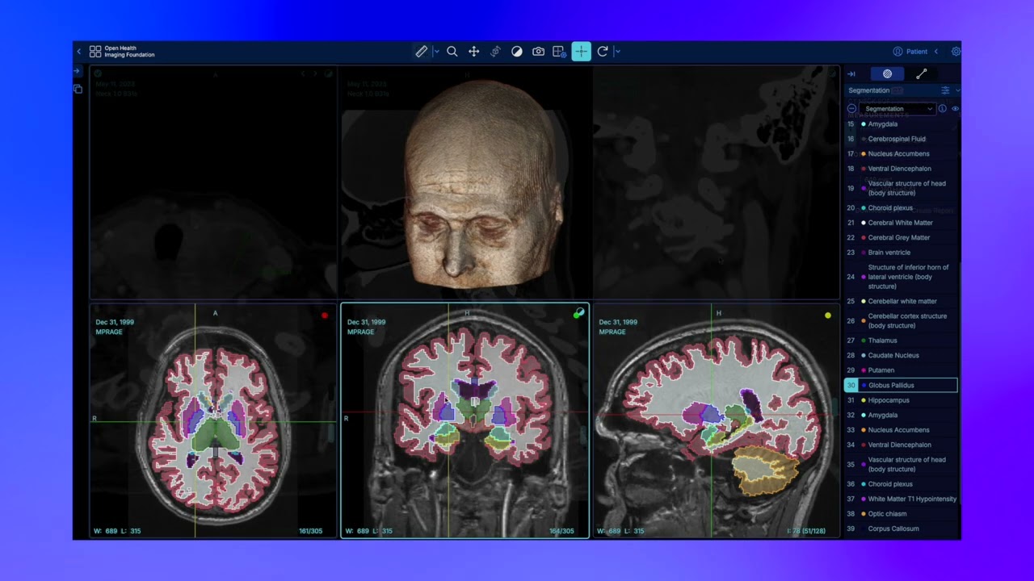Switch to the Measurements panel tab
The width and height of the screenshot is (1034, 581).
click(x=921, y=74)
